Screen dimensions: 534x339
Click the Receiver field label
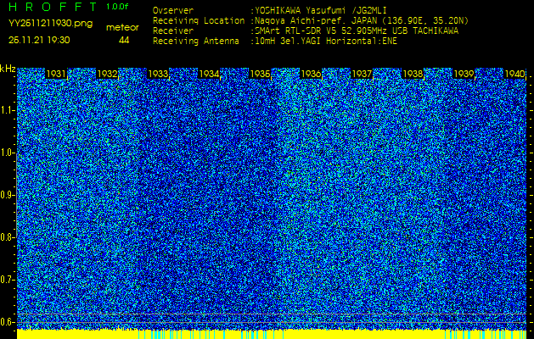[173, 31]
